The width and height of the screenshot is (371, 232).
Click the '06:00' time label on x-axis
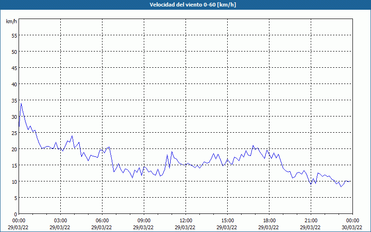pos(102,221)
